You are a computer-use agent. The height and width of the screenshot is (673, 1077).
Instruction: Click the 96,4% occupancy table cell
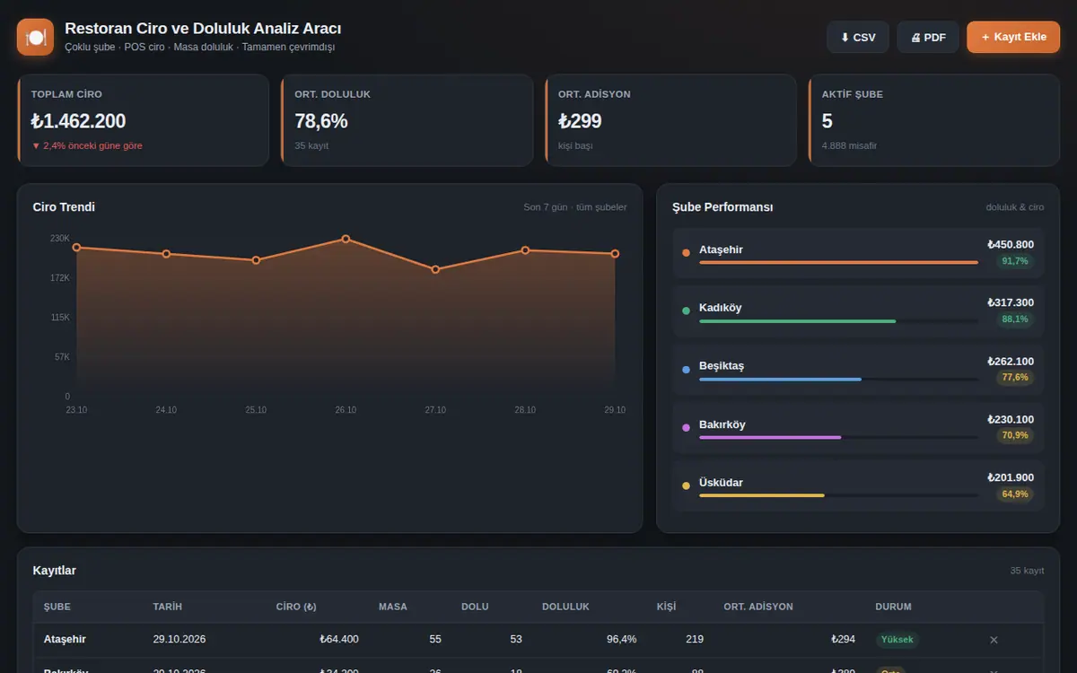[621, 640]
